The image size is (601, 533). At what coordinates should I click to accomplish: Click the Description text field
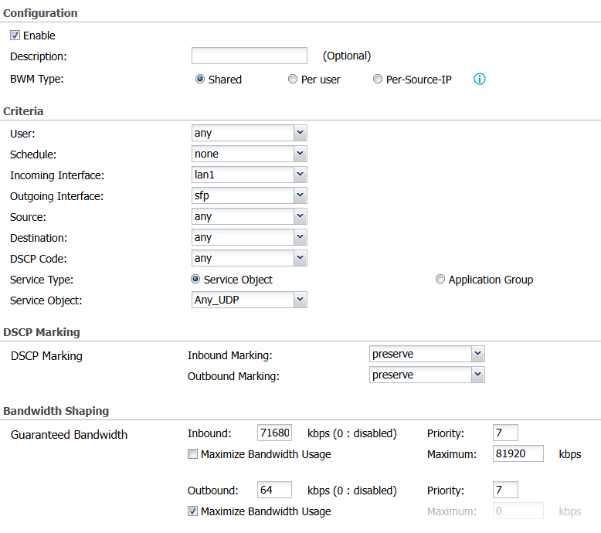[249, 56]
